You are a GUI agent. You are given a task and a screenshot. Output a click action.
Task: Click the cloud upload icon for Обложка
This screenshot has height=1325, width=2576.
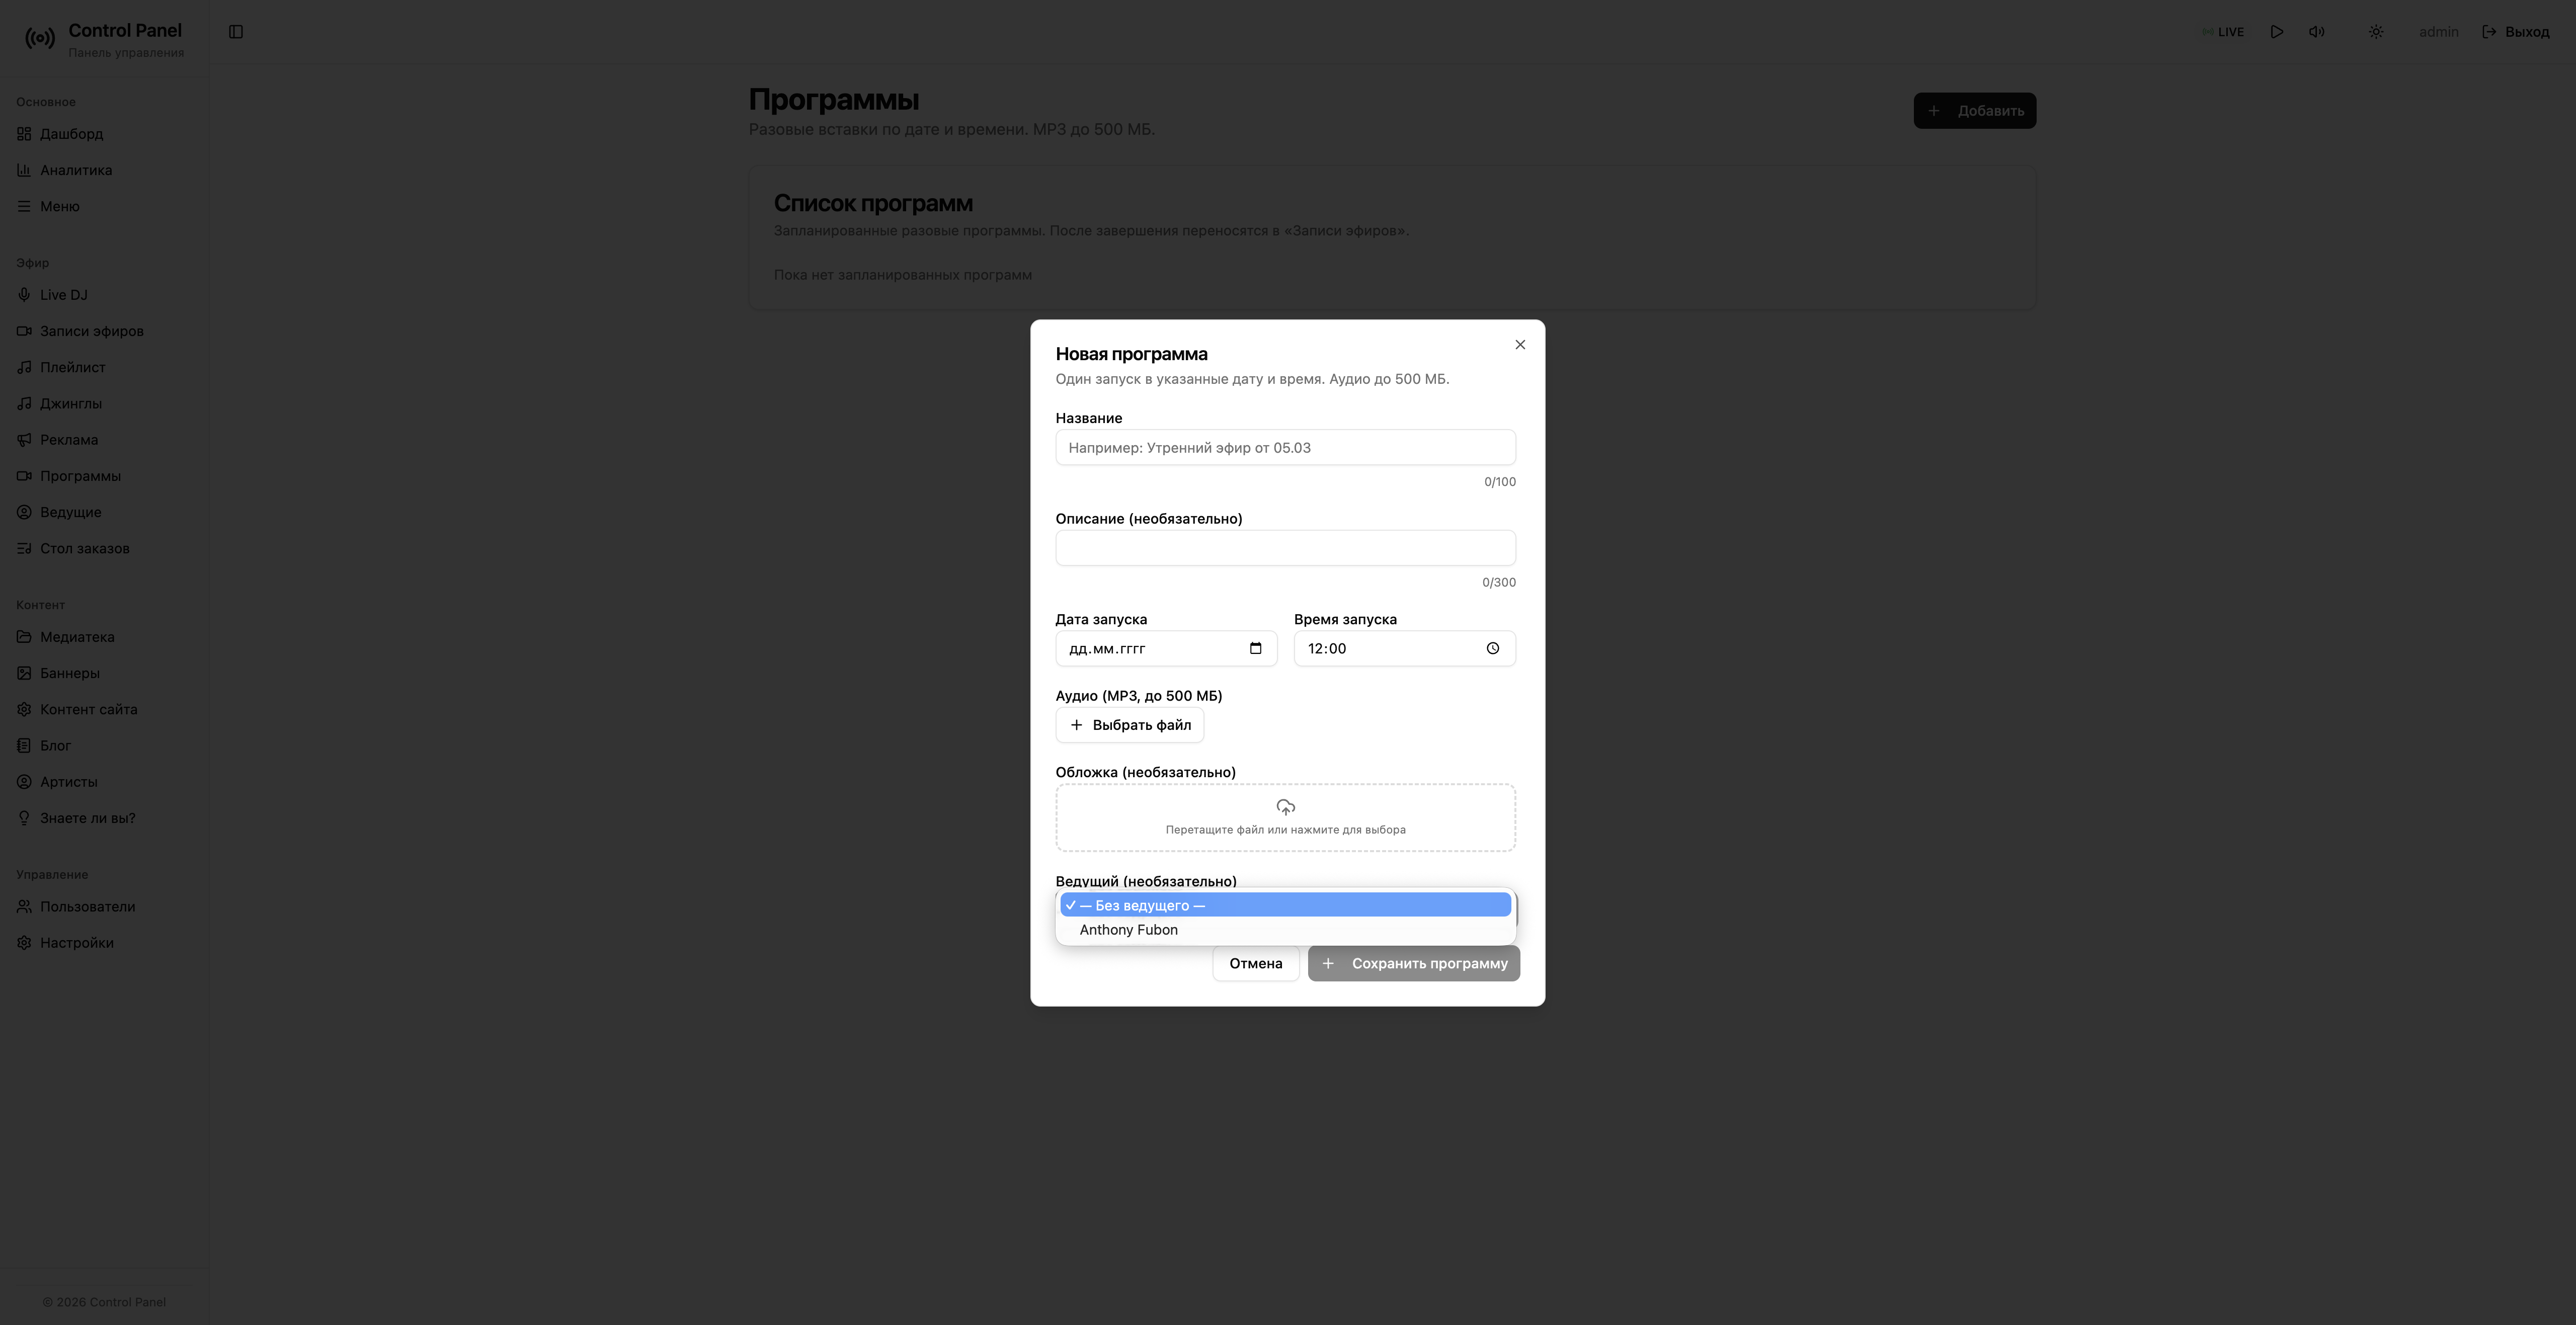(1285, 807)
